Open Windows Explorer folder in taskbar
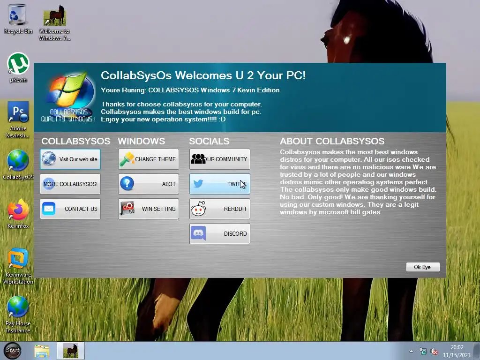 (42, 351)
